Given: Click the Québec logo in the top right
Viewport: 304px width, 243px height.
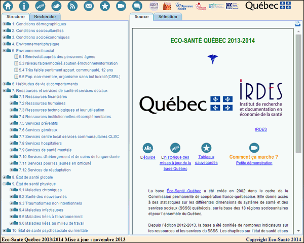Looking at the screenshot, I should point(268,6).
